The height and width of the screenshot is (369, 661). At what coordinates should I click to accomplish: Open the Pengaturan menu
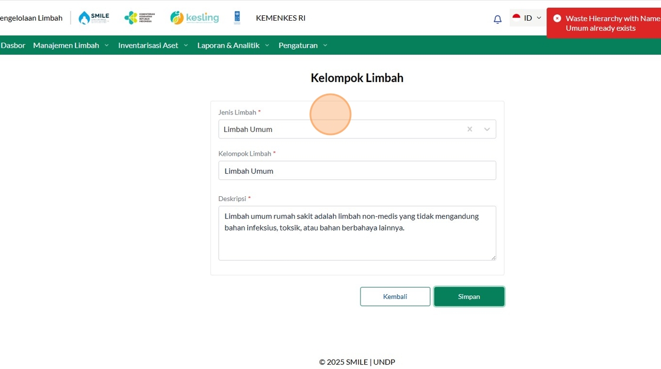(x=303, y=45)
